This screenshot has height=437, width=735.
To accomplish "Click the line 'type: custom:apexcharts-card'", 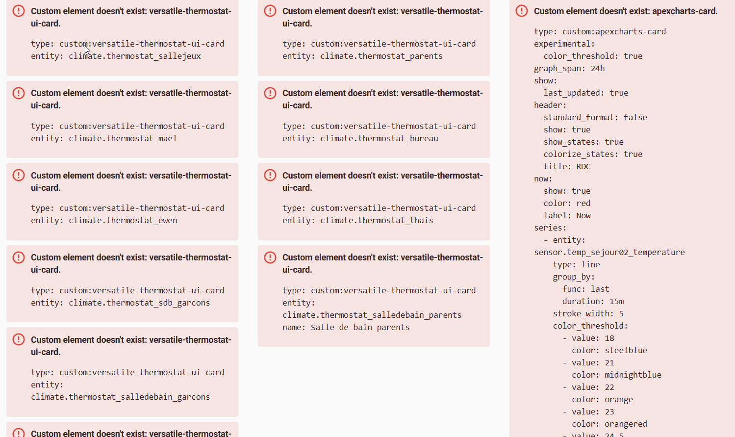I will [x=600, y=31].
